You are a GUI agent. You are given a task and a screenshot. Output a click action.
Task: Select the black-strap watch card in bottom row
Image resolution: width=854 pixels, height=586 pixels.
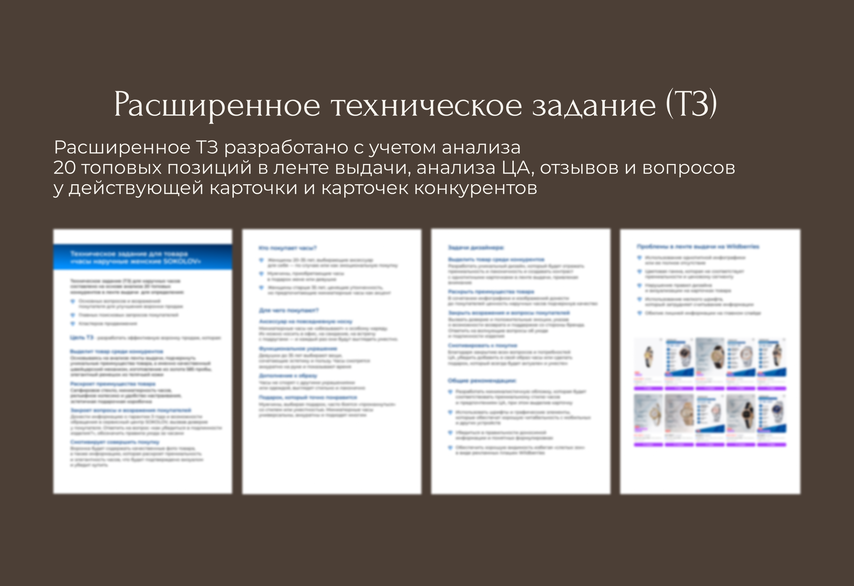click(741, 414)
